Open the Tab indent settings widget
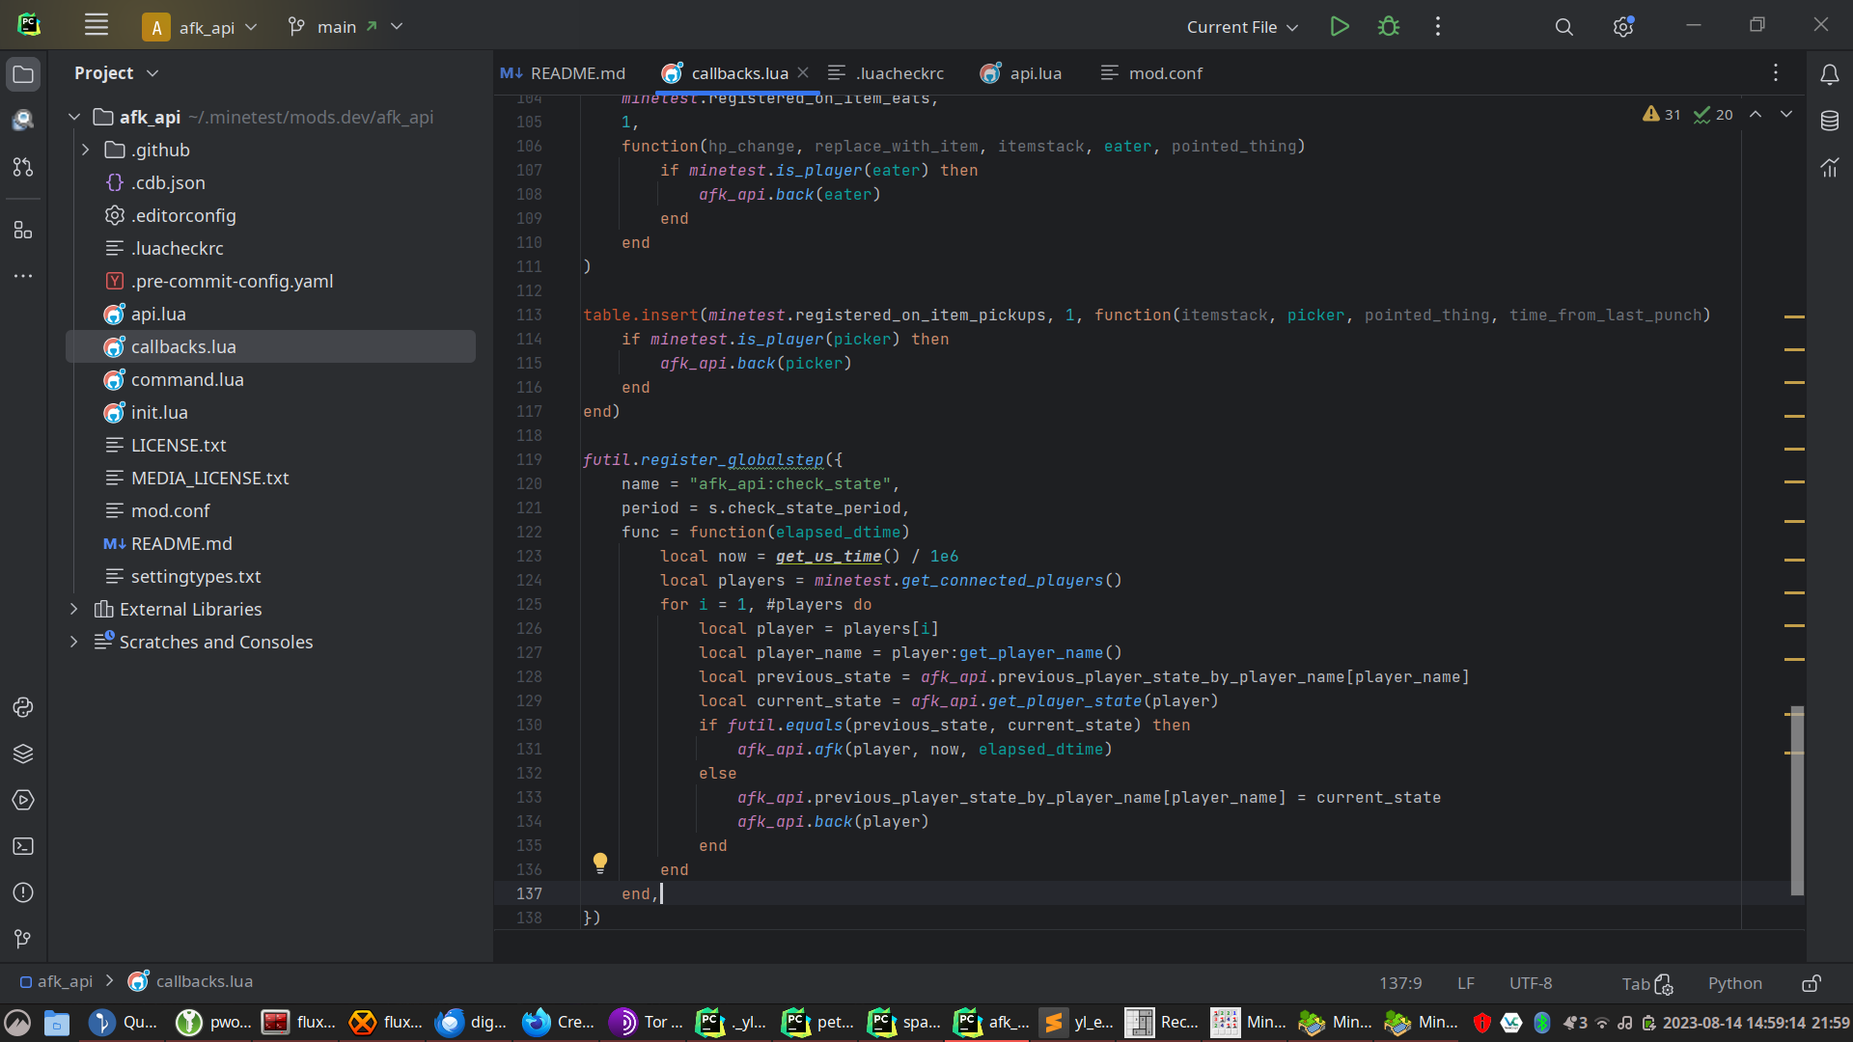Image resolution: width=1853 pixels, height=1042 pixels. click(x=1646, y=983)
